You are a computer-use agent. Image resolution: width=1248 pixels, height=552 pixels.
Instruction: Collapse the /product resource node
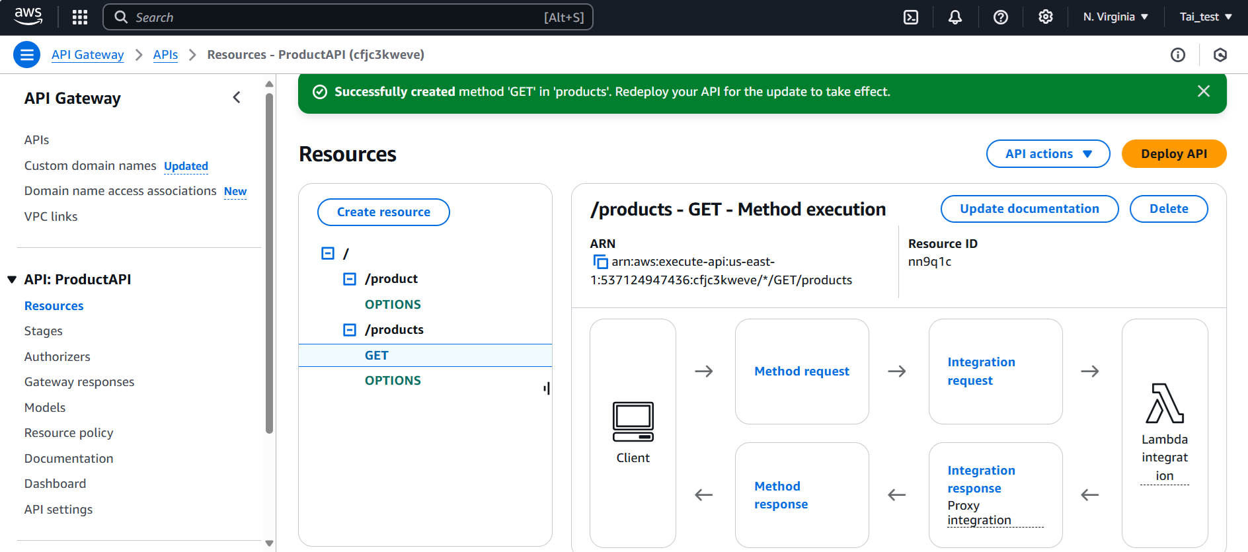pos(350,279)
